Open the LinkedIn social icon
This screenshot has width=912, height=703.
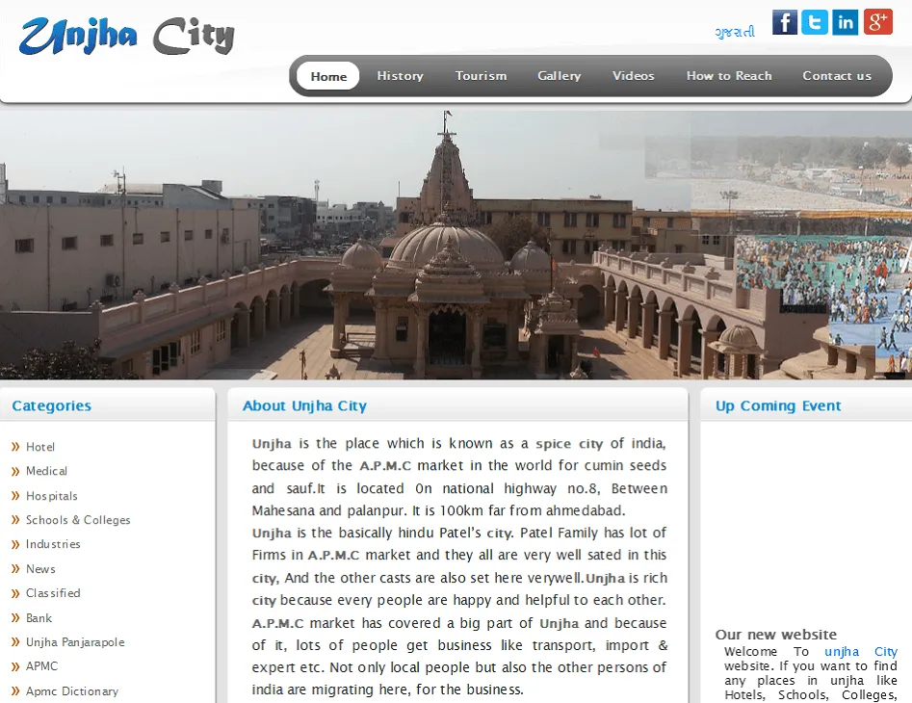tap(846, 22)
